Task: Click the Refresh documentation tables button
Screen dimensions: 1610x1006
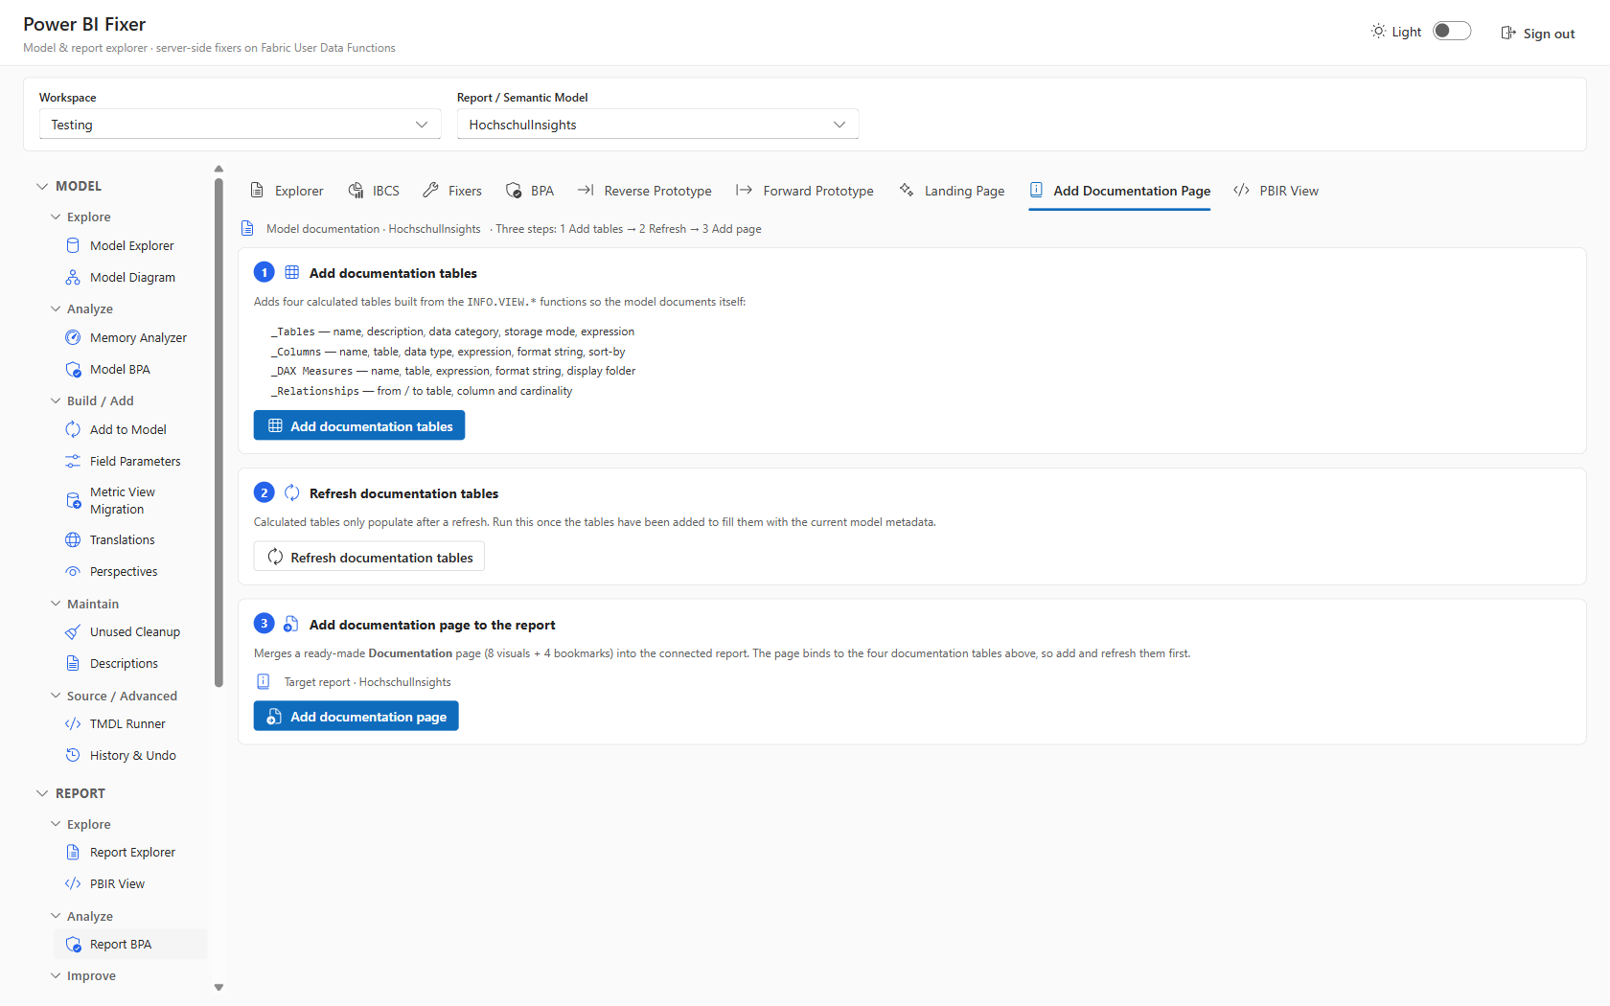Action: pyautogui.click(x=369, y=557)
